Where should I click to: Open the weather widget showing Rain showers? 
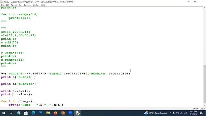click(155, 113)
